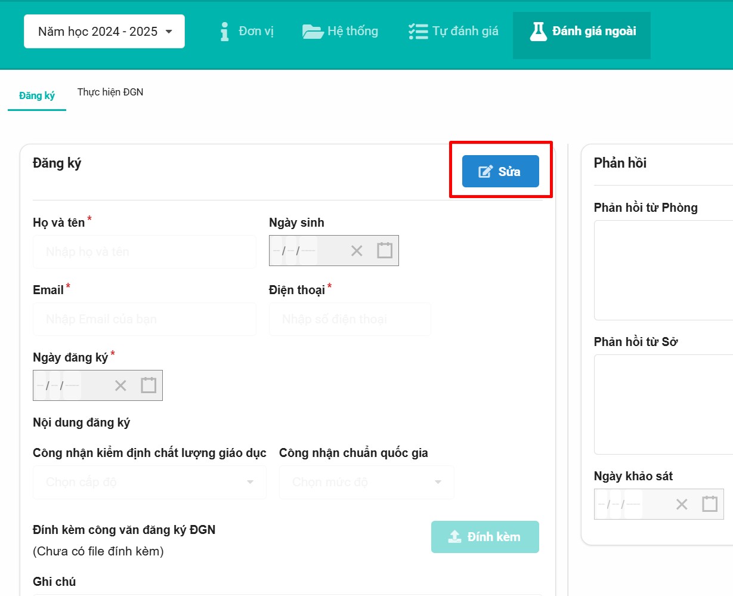Open the Năm học 2024 - 2025 dropdown
733x596 pixels.
pyautogui.click(x=104, y=32)
